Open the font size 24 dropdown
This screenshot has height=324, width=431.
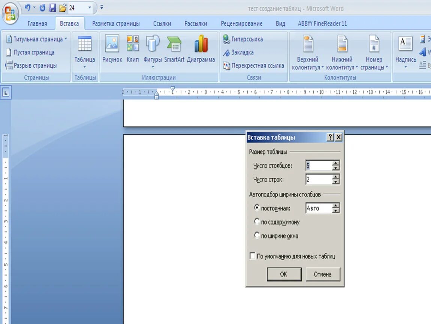coord(90,8)
